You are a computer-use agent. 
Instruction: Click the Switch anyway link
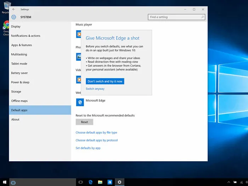[95, 89]
